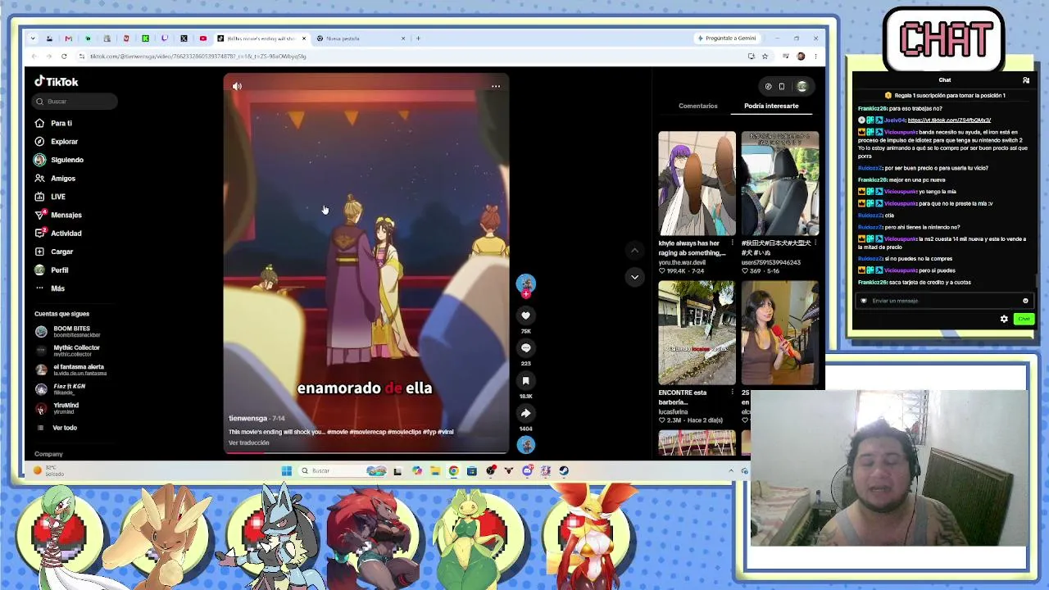Click the green Chat send button
1049x590 pixels.
1024,319
